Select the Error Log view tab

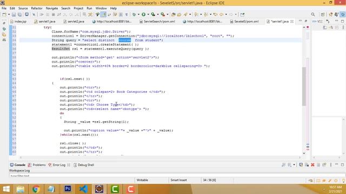57,165
